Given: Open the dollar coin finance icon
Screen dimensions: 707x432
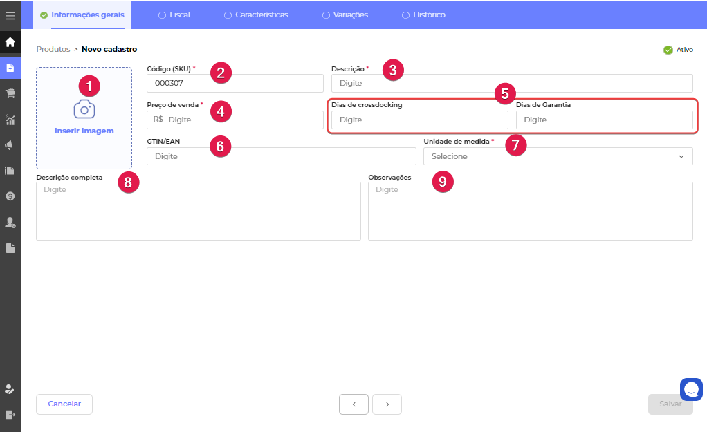Looking at the screenshot, I should [10, 196].
